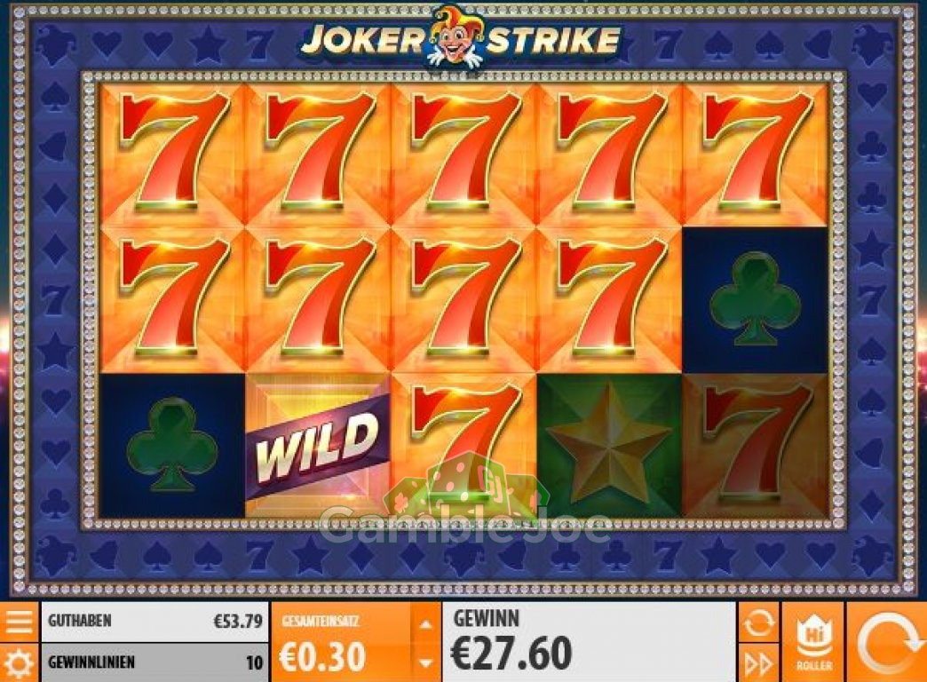Toggle fast-forward turbo spin mode
Screen dimensions: 927x682
click(758, 663)
